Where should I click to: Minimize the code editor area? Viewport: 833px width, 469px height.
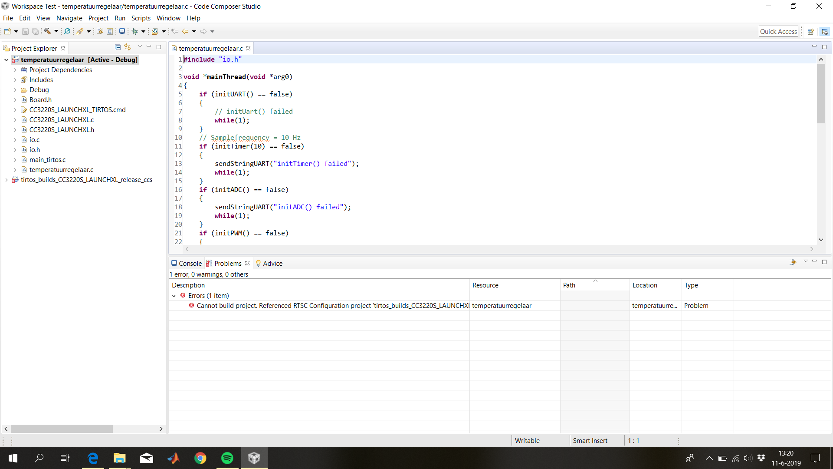pyautogui.click(x=814, y=46)
